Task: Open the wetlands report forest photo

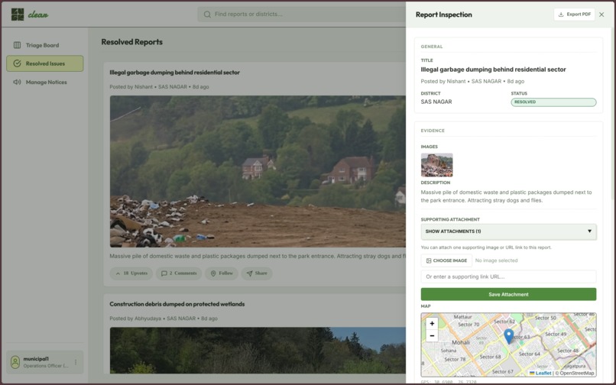Action: [258, 351]
